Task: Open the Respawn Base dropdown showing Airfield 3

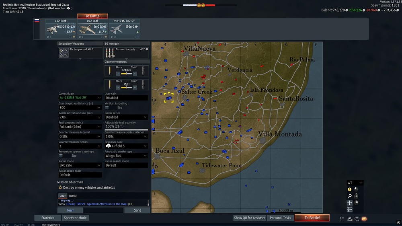Action: 126,146
